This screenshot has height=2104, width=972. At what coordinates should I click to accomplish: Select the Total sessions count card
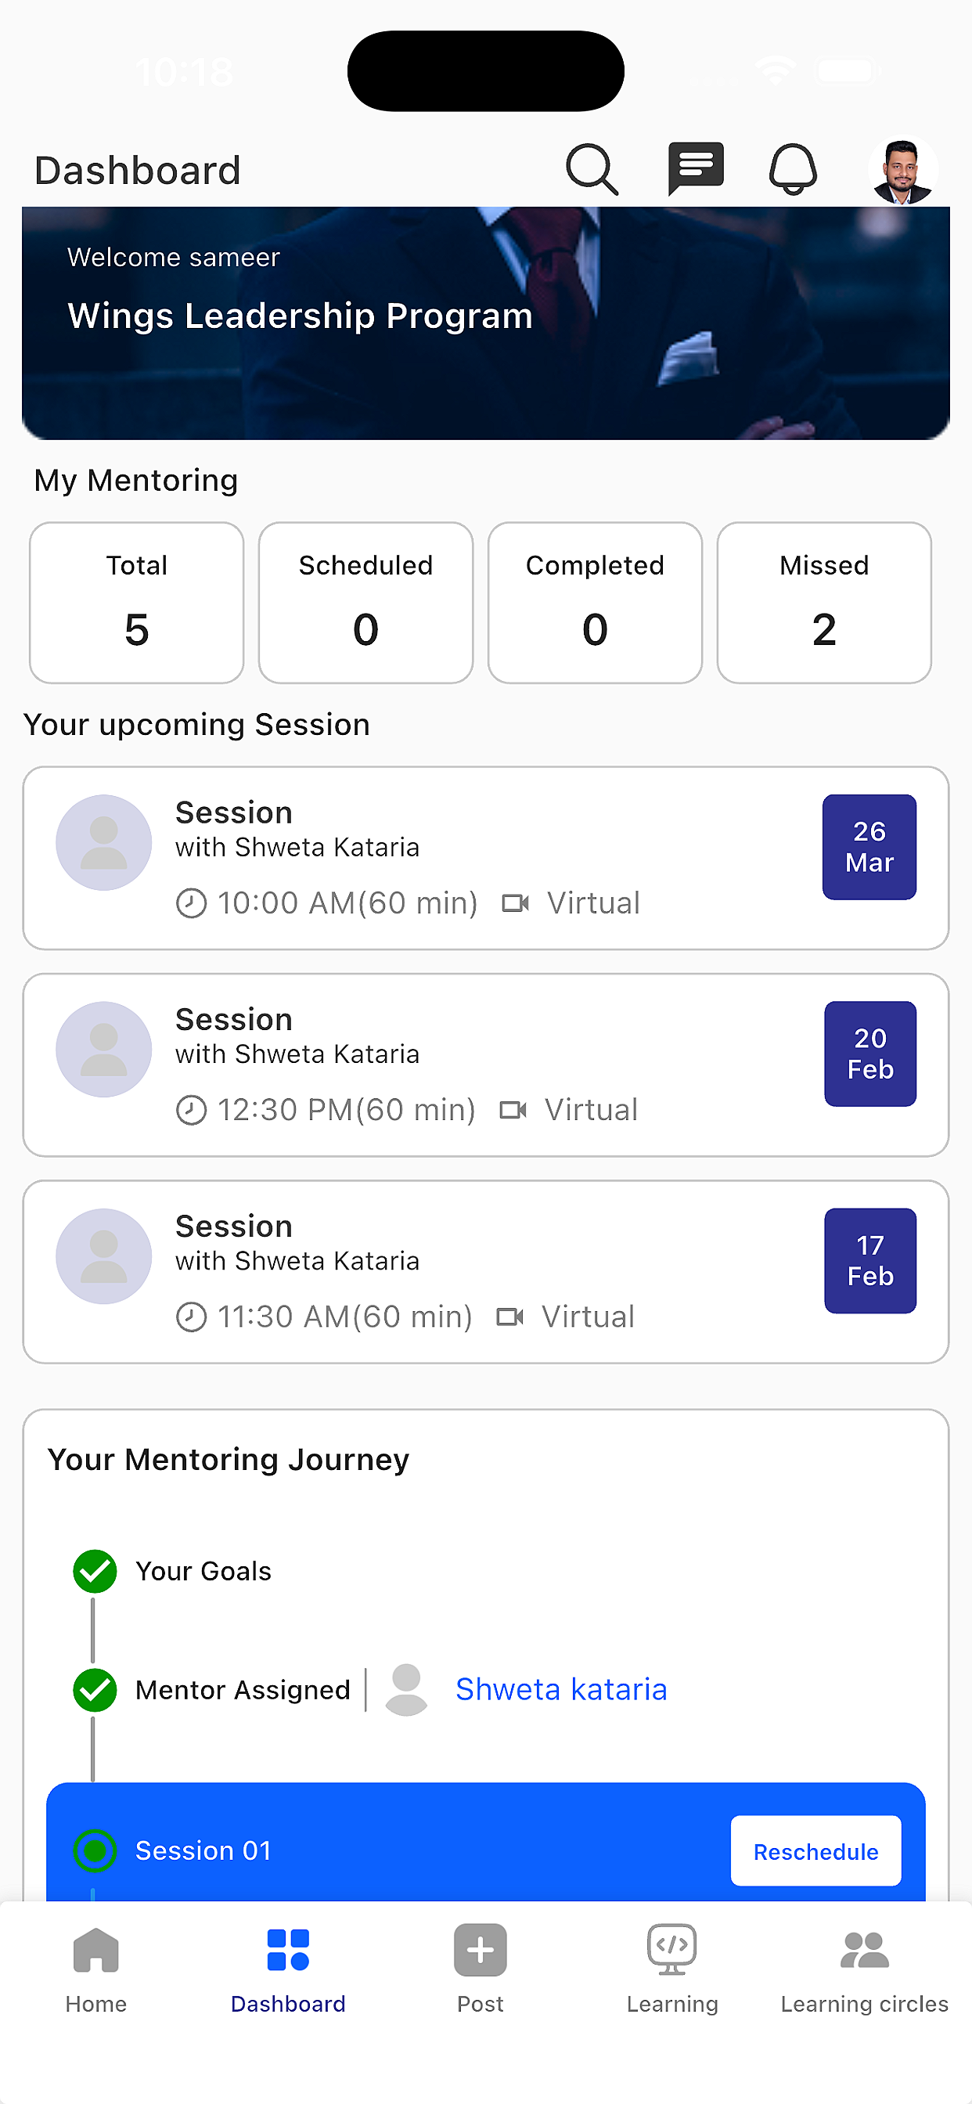(136, 603)
